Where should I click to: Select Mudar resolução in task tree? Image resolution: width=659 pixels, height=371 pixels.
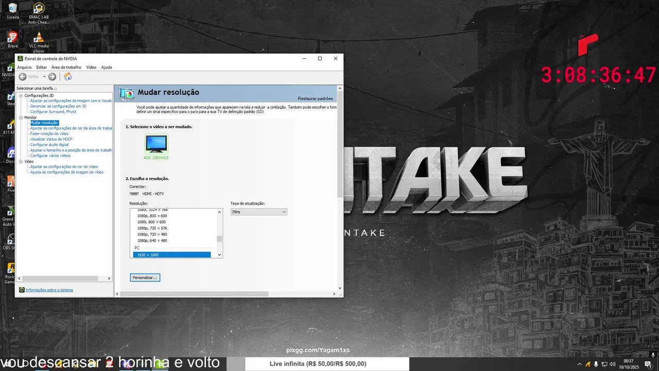point(44,123)
